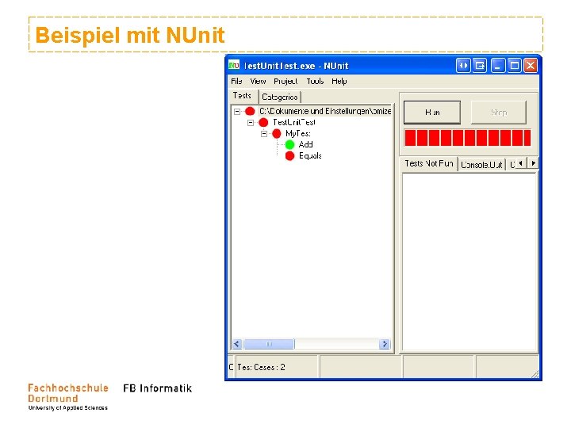
Task: Open the Help menu
Action: pos(339,81)
